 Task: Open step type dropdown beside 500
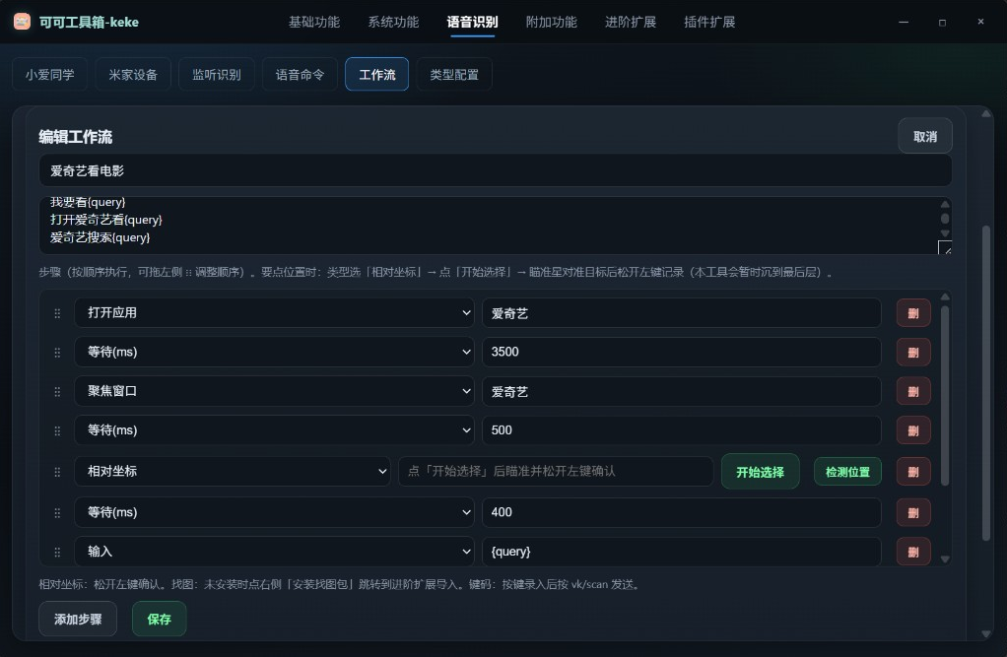point(274,430)
